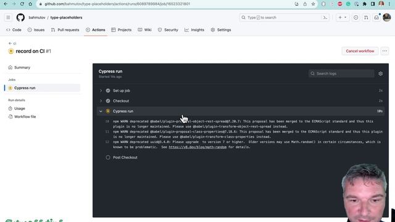Viewport: 395px width, 222px height.
Task: Collapse the Cypress run step
Action: (x=241, y=111)
